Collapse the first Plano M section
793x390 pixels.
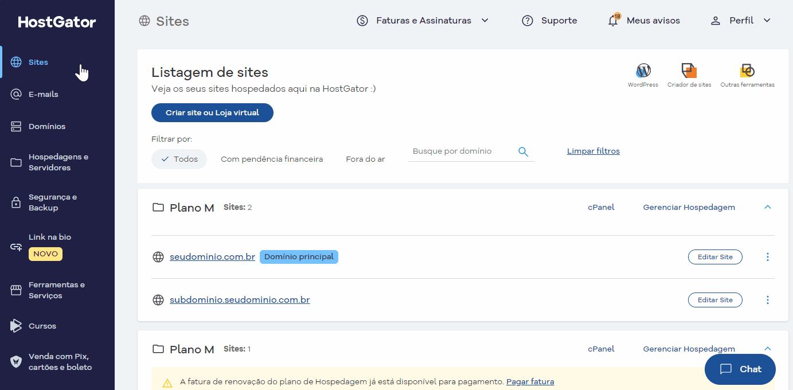point(768,207)
